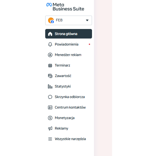Go to Strona główna menu item
This screenshot has width=156, height=156.
point(68,34)
